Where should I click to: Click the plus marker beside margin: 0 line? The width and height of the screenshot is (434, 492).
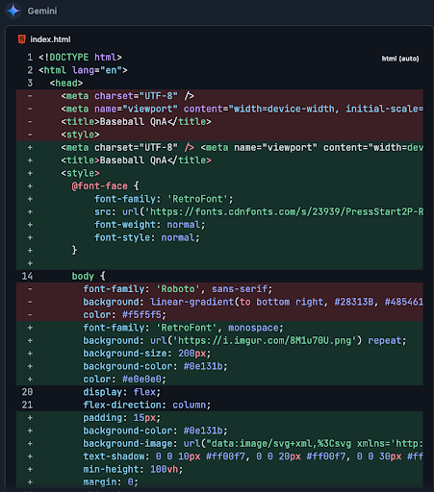click(30, 482)
